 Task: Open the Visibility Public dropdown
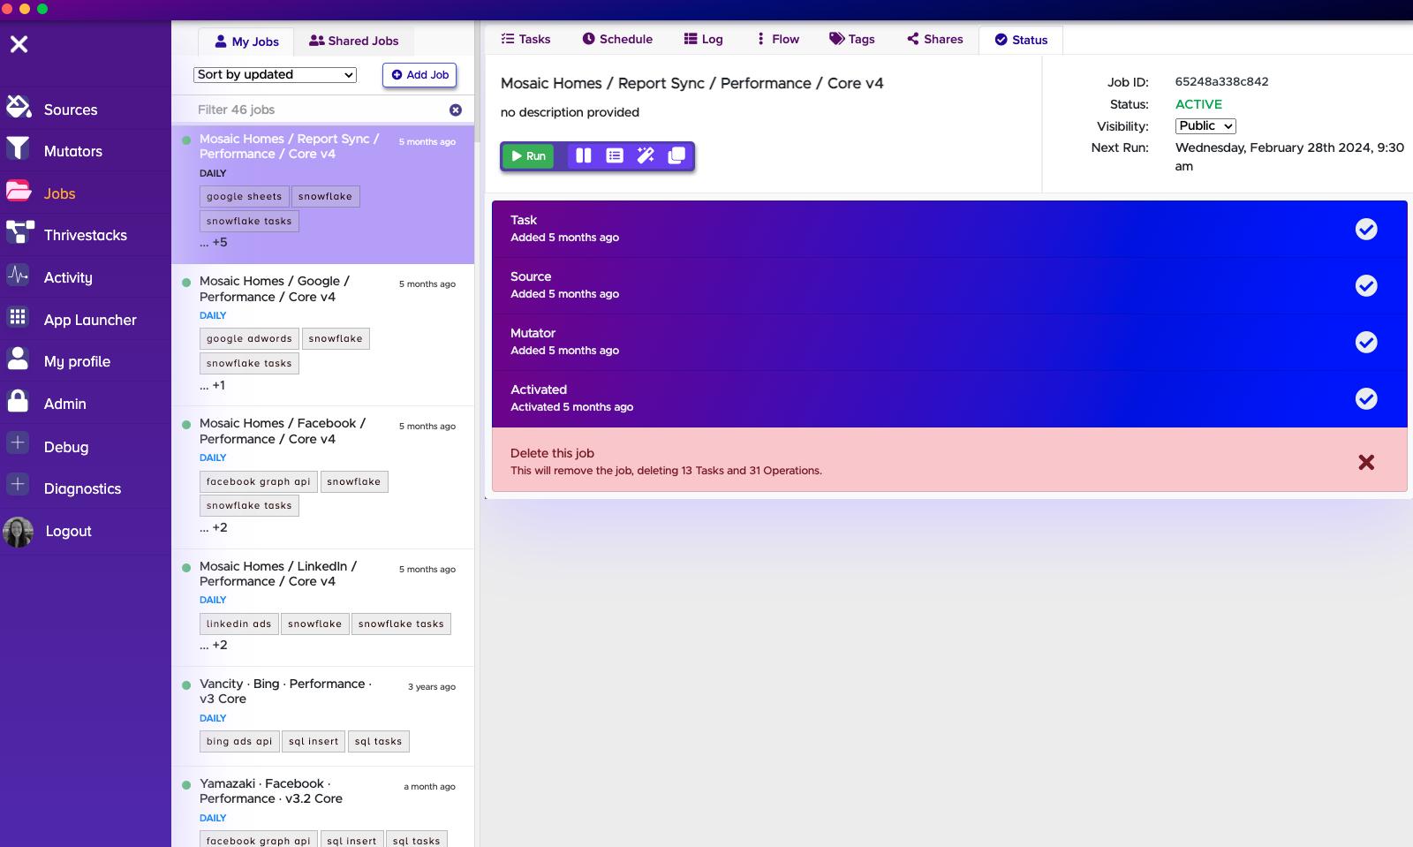pyautogui.click(x=1205, y=126)
